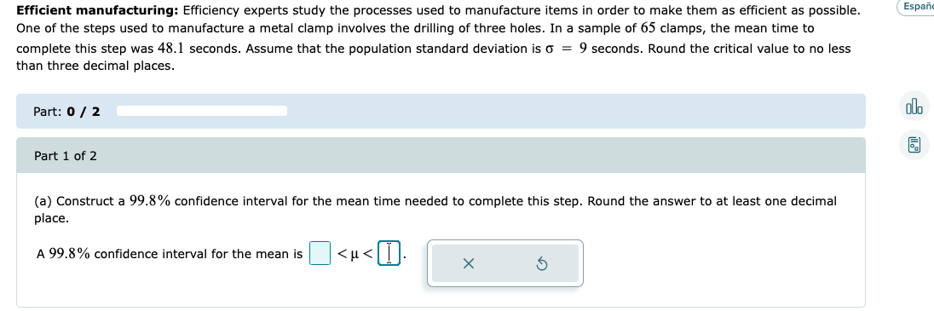This screenshot has width=934, height=311.
Task: Click the bold Efficient manufacturing title
Action: (x=98, y=11)
